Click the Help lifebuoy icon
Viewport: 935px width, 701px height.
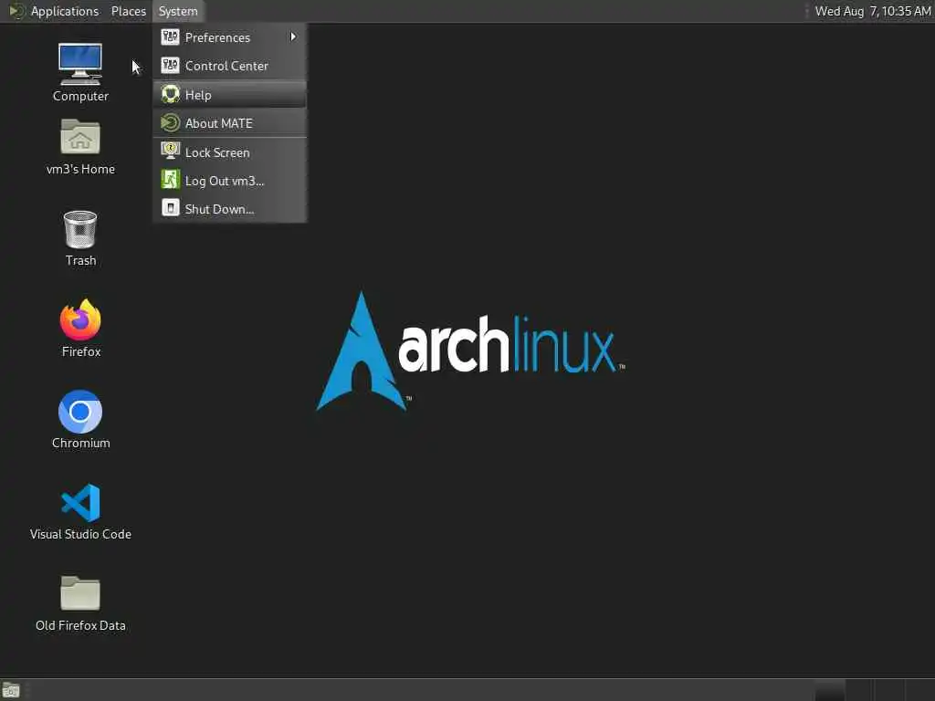(x=170, y=94)
